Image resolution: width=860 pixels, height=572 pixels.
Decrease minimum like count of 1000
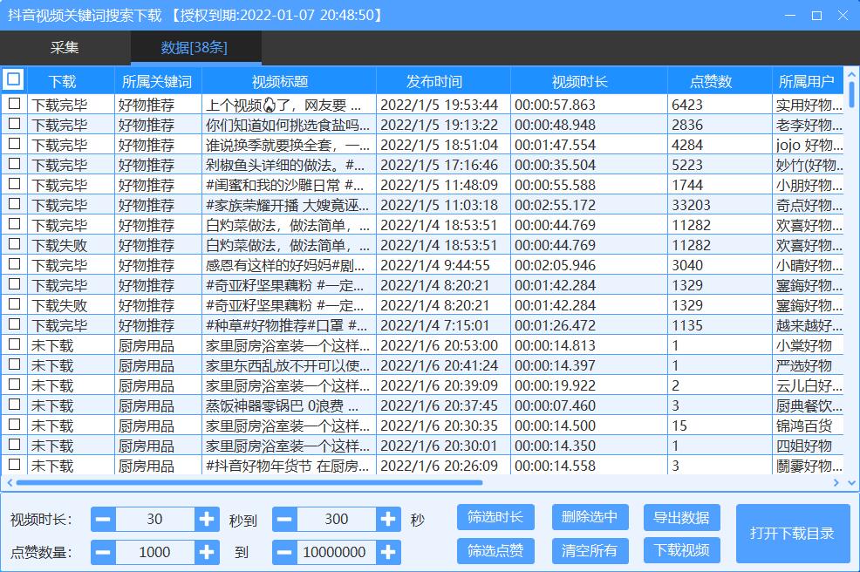103,552
